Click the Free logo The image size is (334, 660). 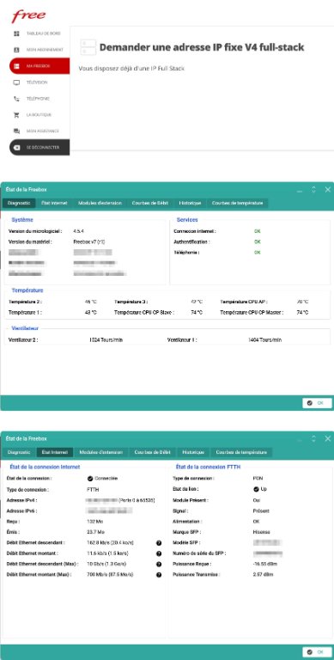[28, 16]
